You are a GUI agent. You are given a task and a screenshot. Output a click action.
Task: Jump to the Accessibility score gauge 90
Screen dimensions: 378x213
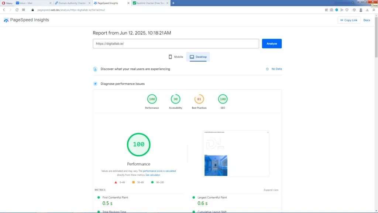(175, 99)
